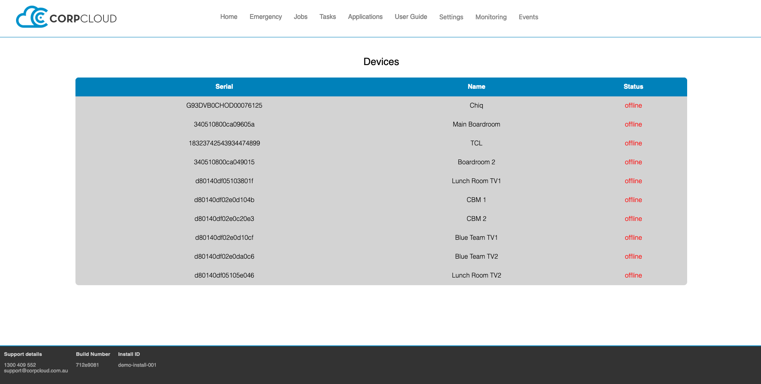Open the Applications menu item
Screen dimensions: 761x384
pyautogui.click(x=365, y=17)
